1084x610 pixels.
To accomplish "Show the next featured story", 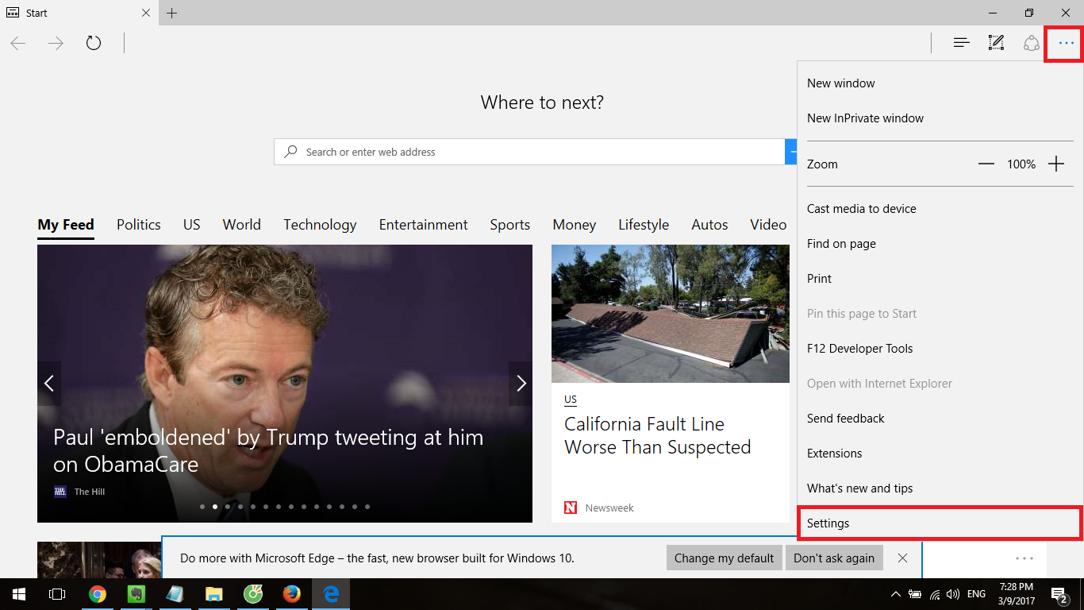I will coord(521,384).
